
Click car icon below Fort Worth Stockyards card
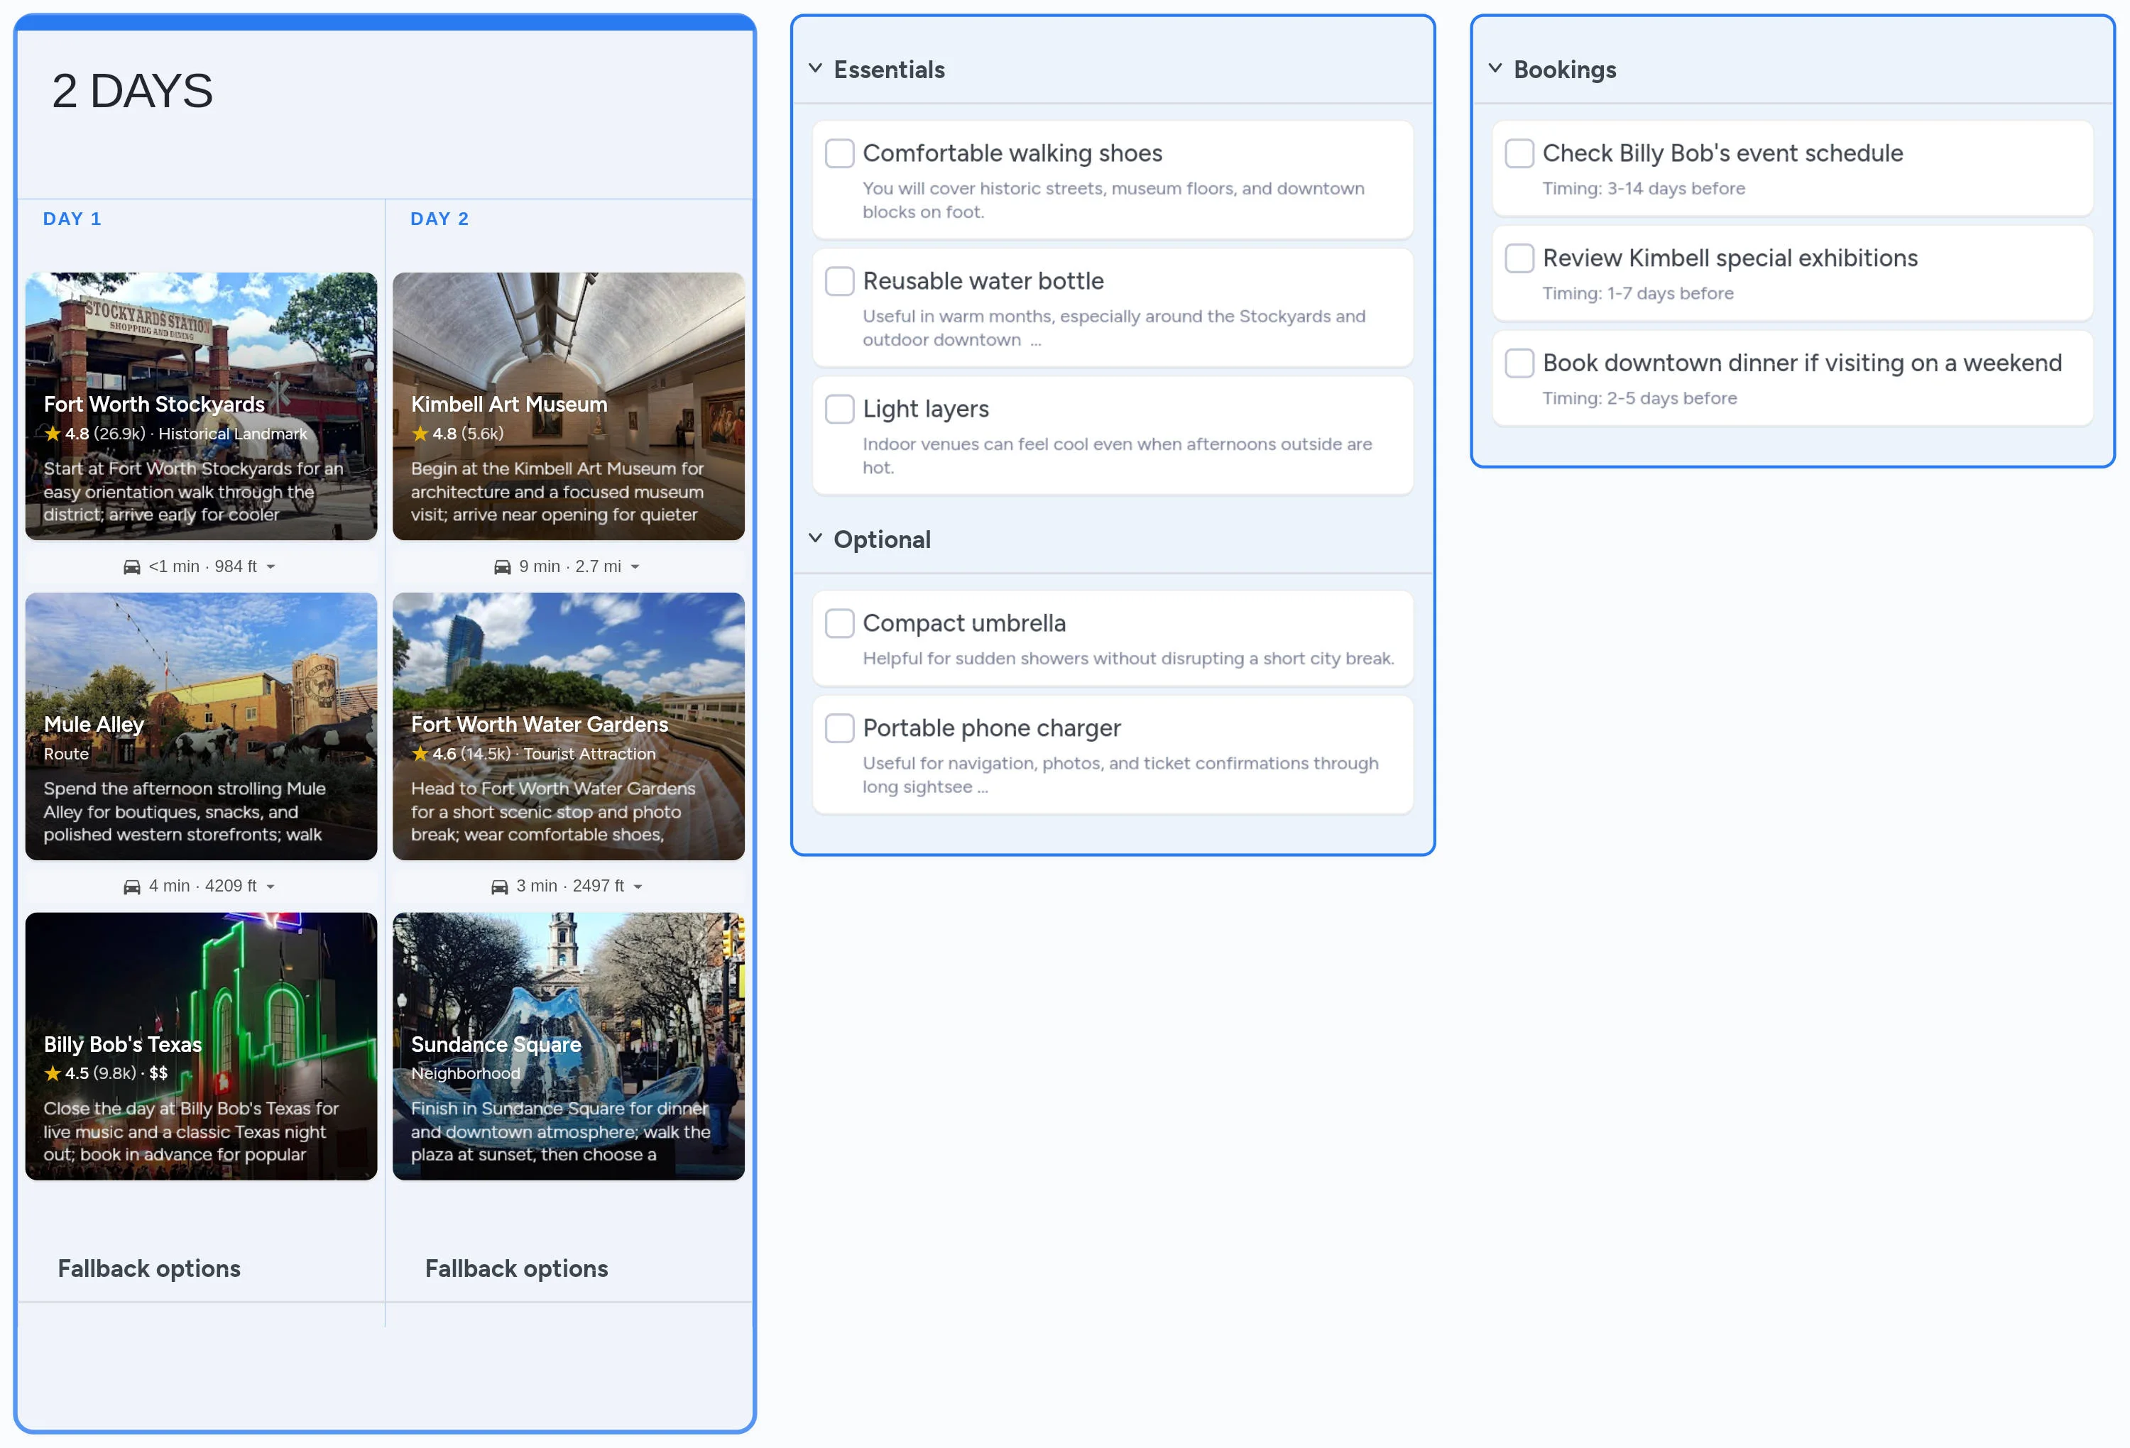(132, 567)
